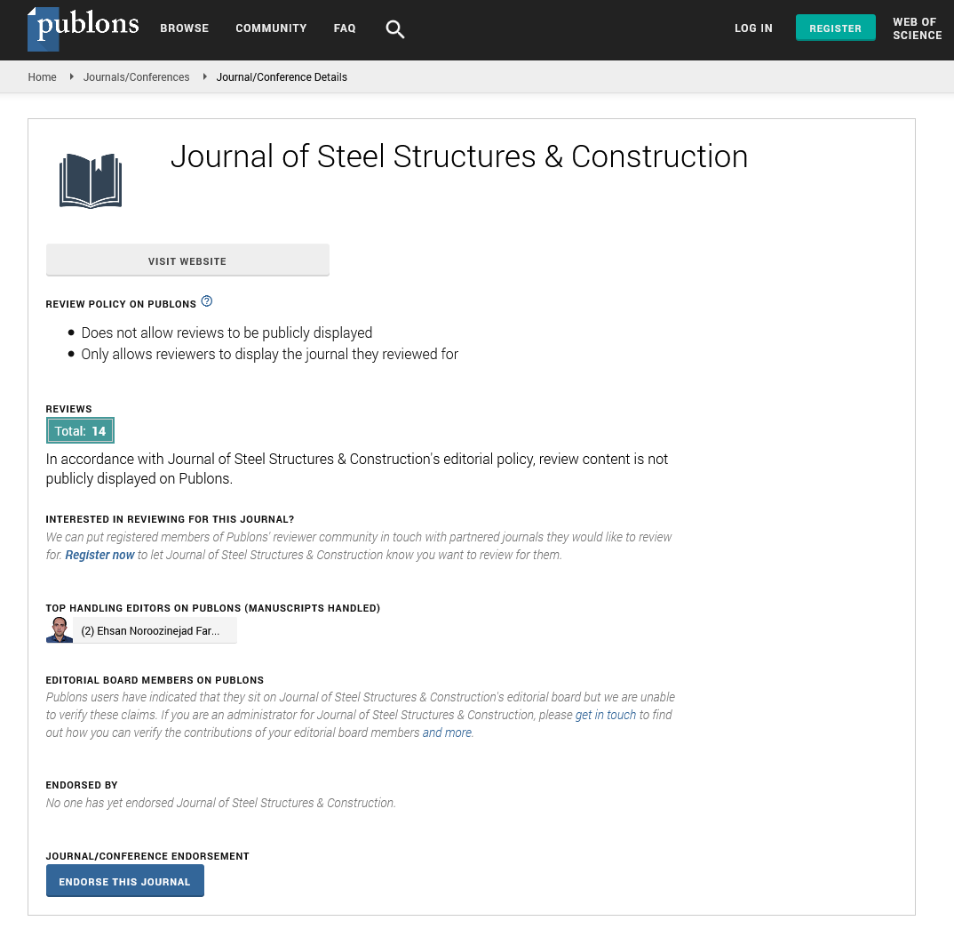
Task: Open the Browse menu
Action: click(x=184, y=28)
